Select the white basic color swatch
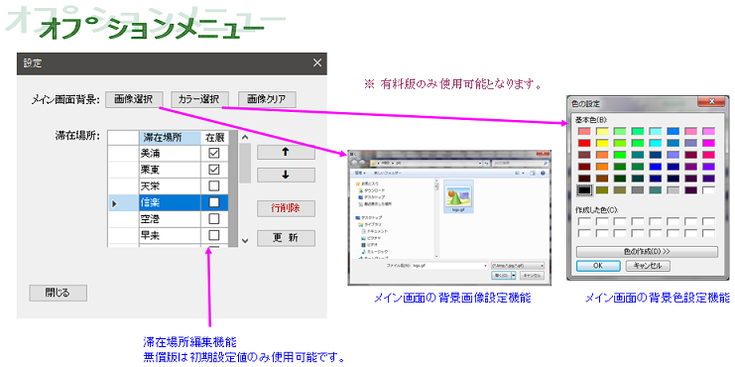 [709, 190]
